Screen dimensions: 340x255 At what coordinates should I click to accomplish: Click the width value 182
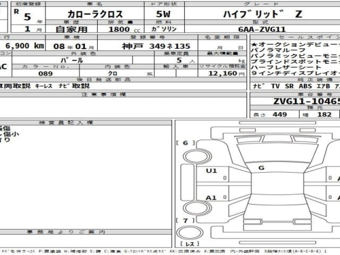click(324, 114)
